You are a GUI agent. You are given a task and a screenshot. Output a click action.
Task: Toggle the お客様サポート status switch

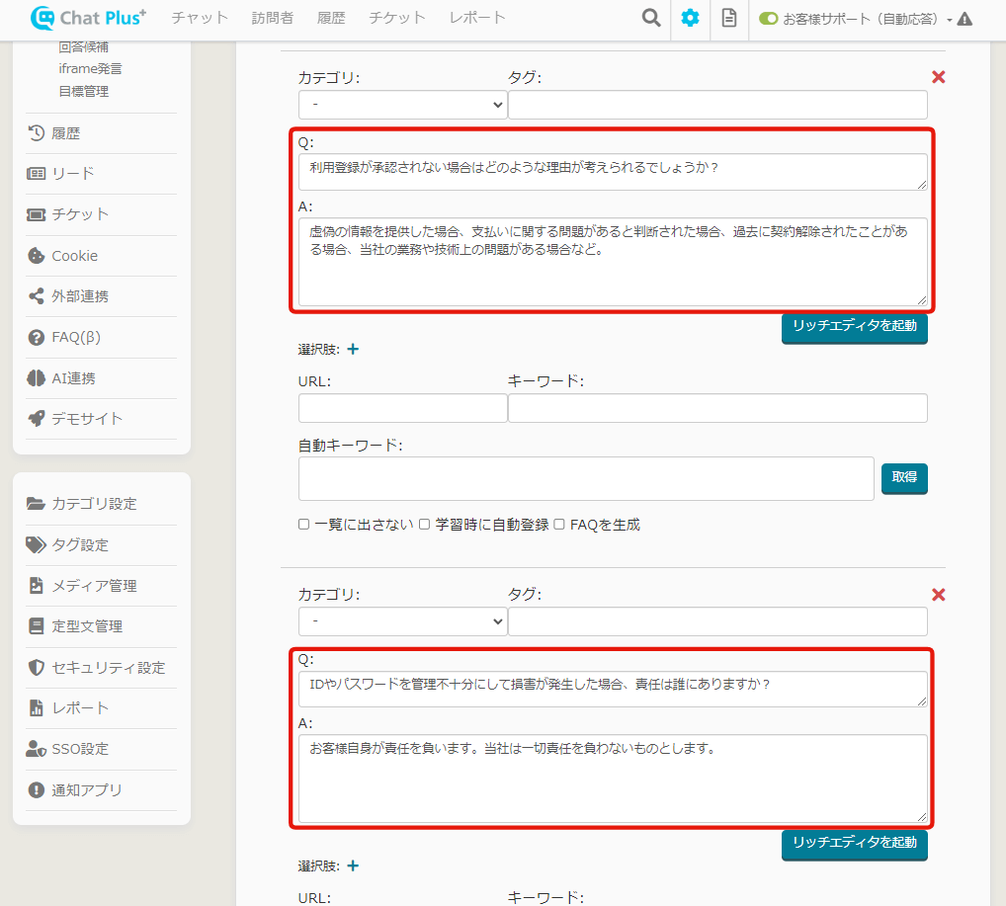pyautogui.click(x=769, y=19)
